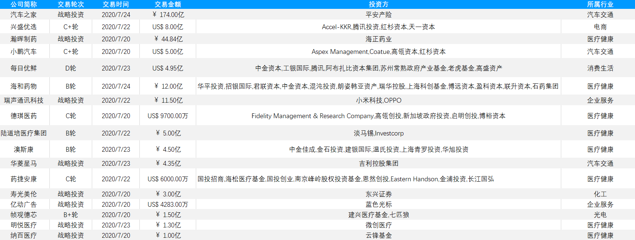Select the 建兴医疗基金,七匹狼 investor cell

tap(379, 215)
